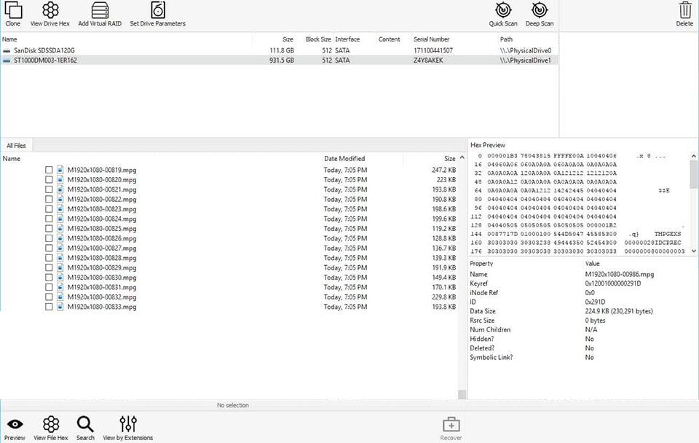Select the Clone tool
The height and width of the screenshot is (443, 699).
[12, 13]
